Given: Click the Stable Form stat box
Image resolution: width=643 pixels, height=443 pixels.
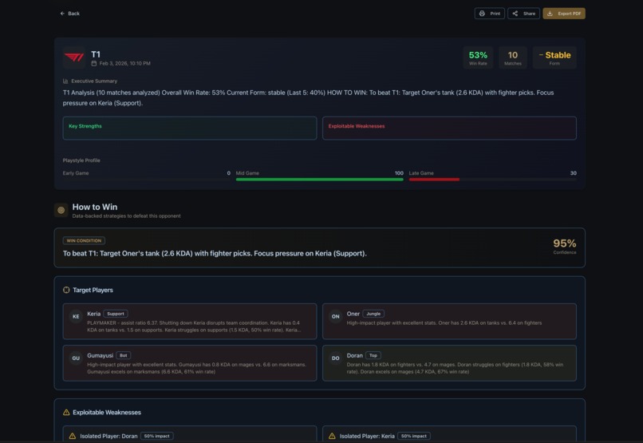Looking at the screenshot, I should point(554,57).
